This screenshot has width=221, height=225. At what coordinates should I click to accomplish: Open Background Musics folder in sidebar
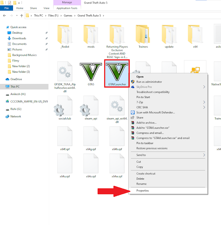[x=24, y=55]
